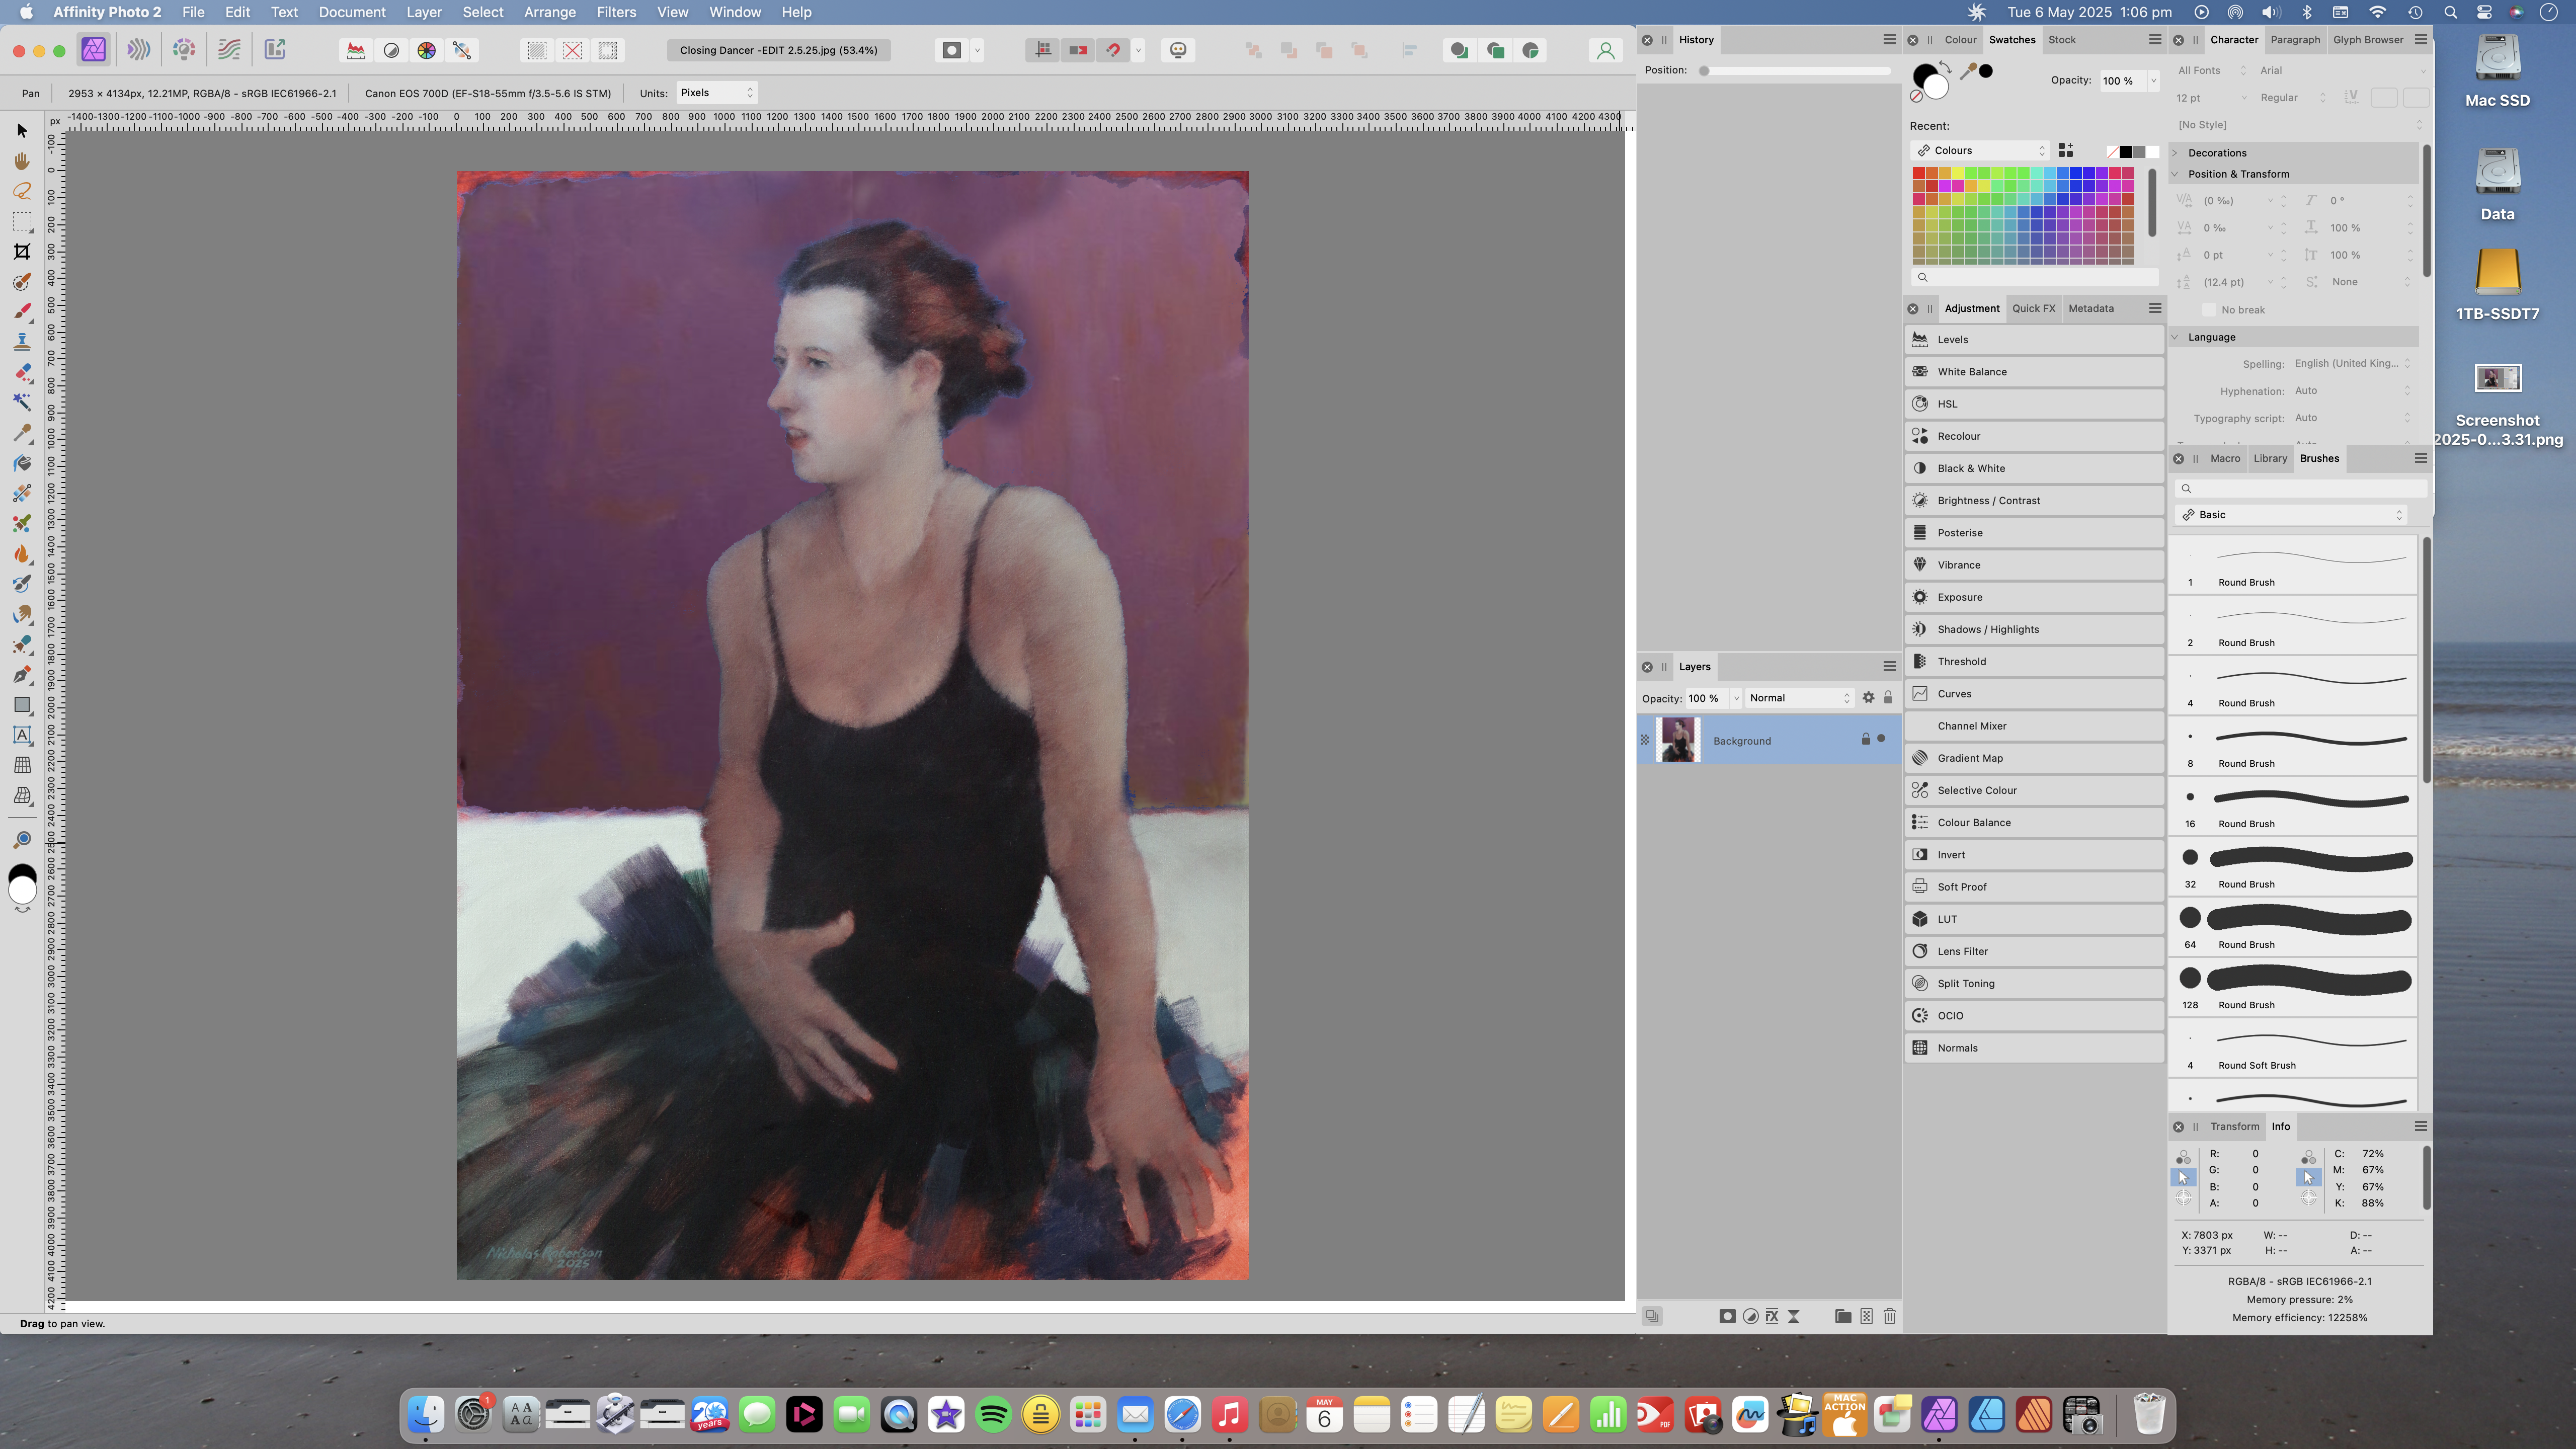Open the Assistant Manager icon
This screenshot has height=1449, width=2576.
[x=1179, y=50]
